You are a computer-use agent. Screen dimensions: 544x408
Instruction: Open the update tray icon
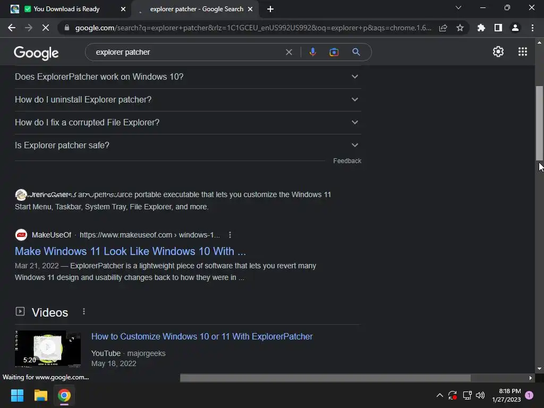(453, 395)
